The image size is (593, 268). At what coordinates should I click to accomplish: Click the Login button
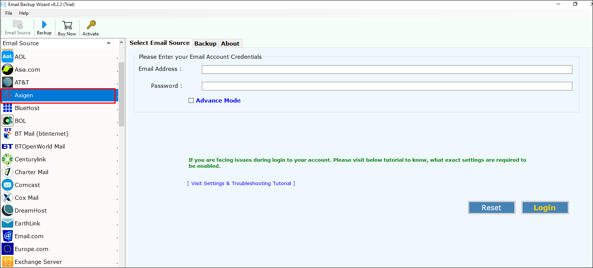pyautogui.click(x=545, y=208)
